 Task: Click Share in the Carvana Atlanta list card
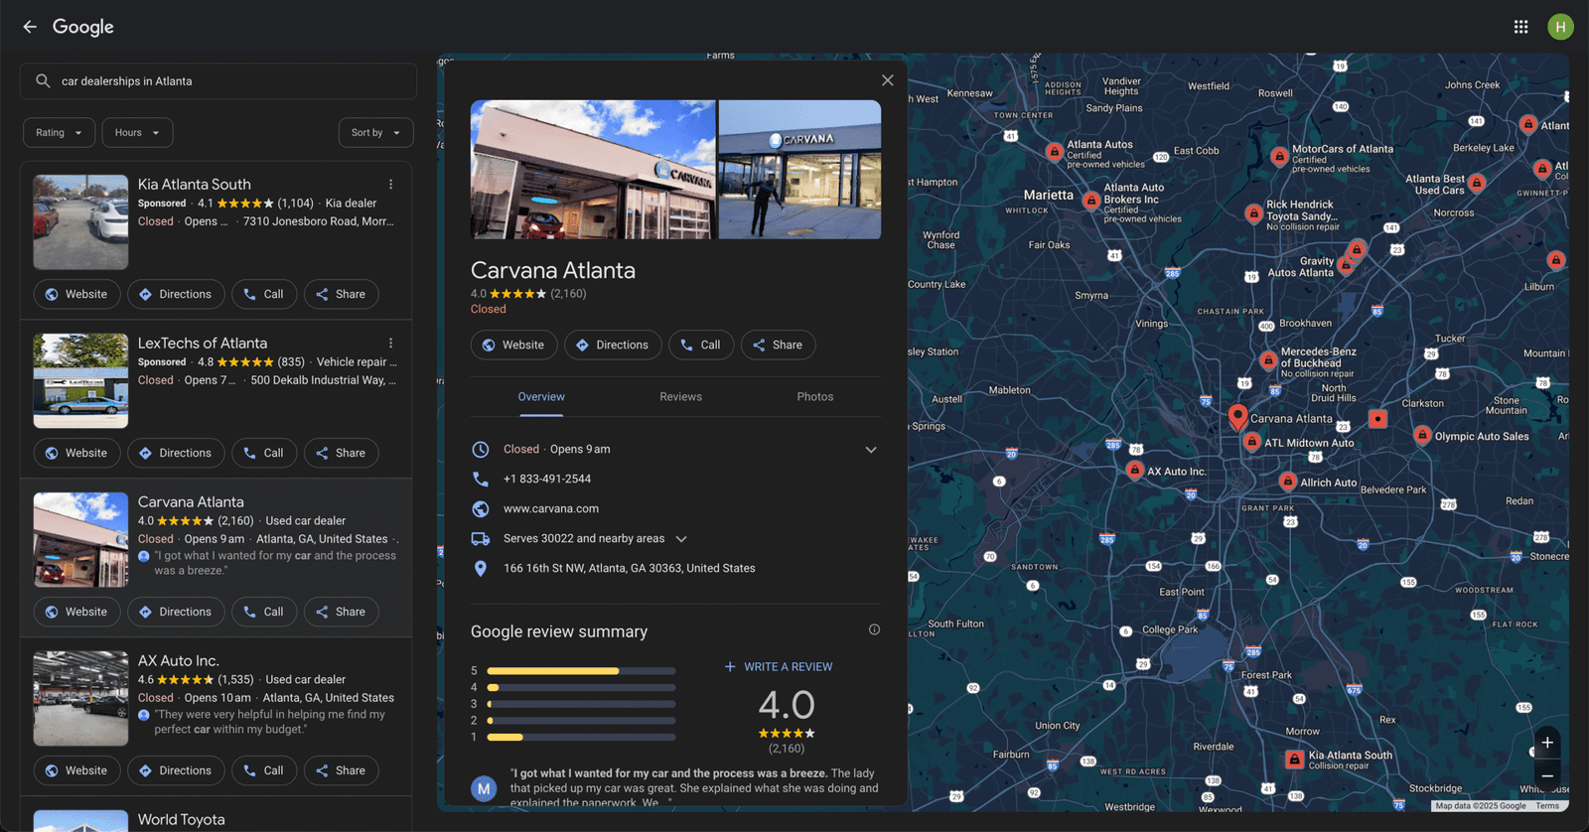tap(341, 612)
